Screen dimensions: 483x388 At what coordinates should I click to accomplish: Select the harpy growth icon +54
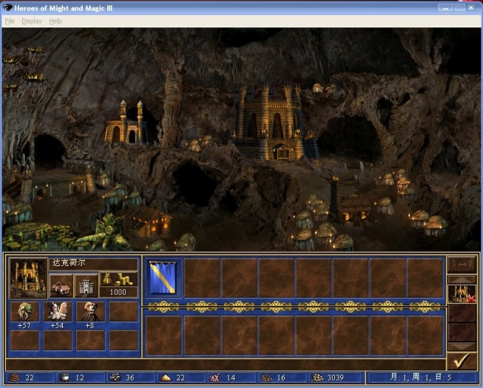pos(58,312)
